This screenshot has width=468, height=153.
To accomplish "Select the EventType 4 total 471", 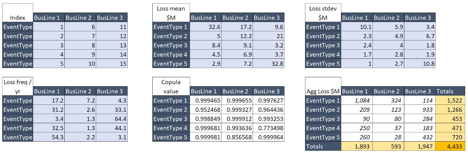I will (450, 128).
